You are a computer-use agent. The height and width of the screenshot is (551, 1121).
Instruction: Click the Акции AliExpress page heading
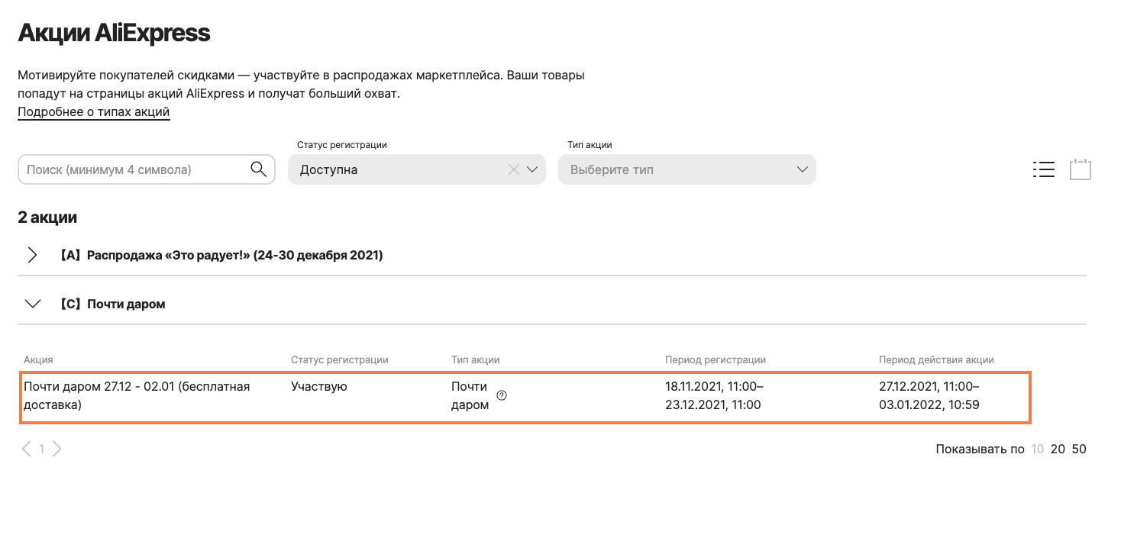pyautogui.click(x=114, y=33)
